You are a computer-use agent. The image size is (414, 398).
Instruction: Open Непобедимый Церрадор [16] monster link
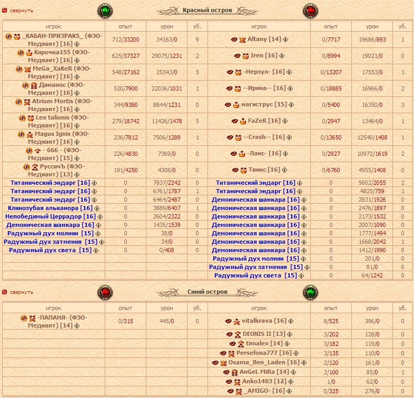[51, 216]
